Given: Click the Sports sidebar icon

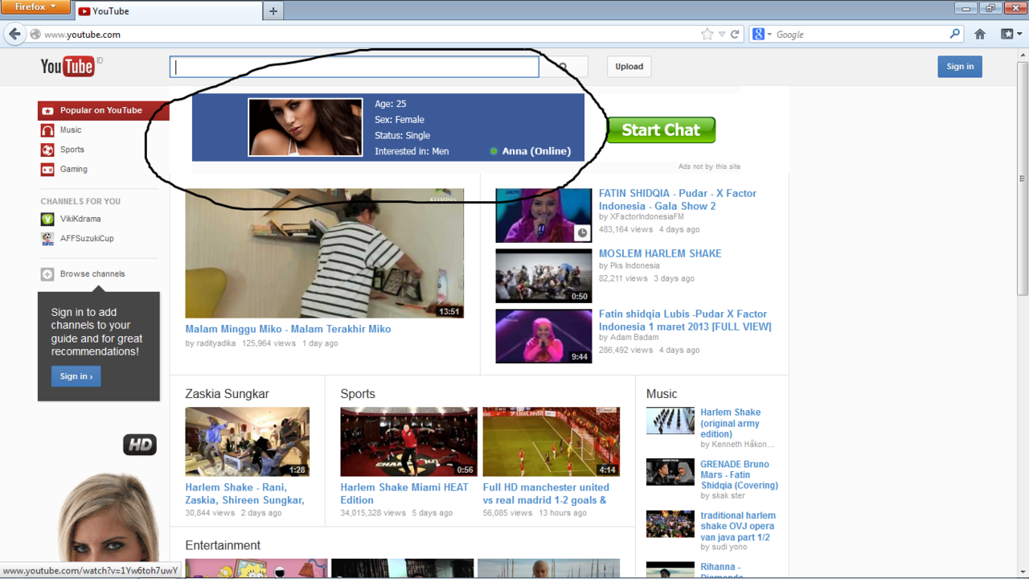Looking at the screenshot, I should (47, 150).
